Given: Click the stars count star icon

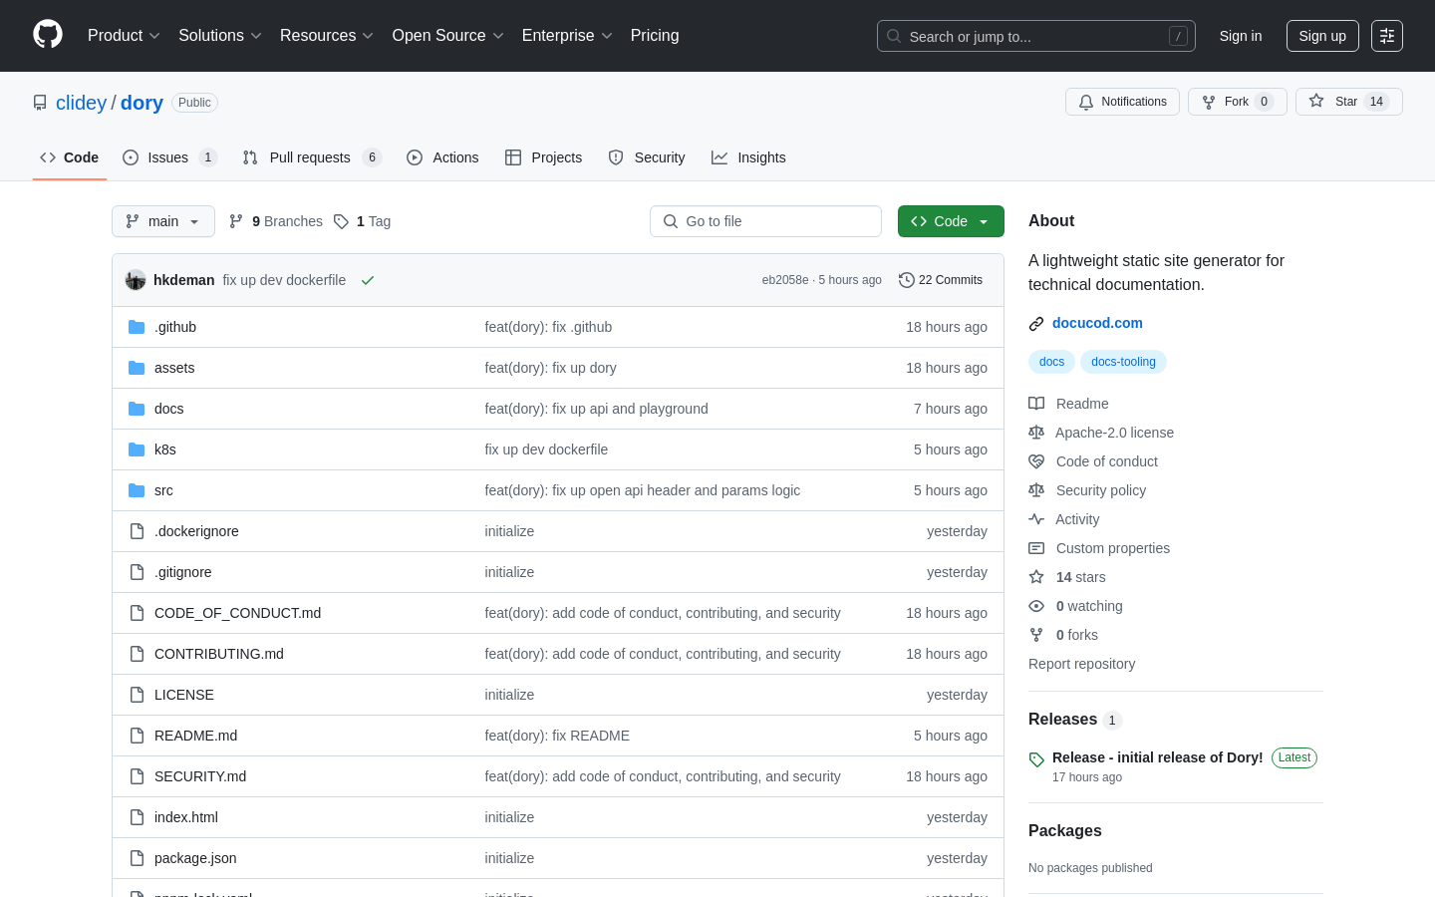Looking at the screenshot, I should (1036, 577).
